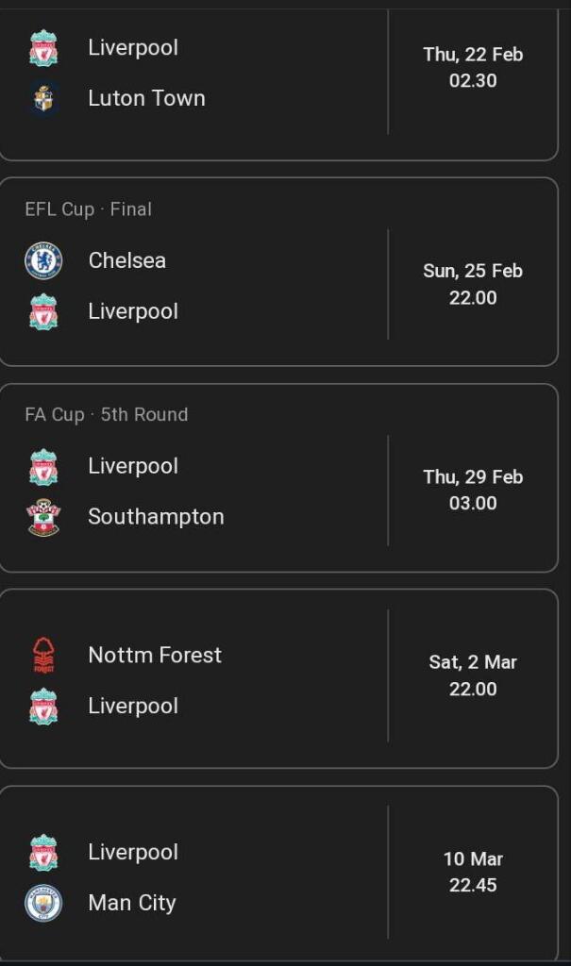Click Liverpool crest in the Nottm Forest fixture
This screenshot has height=966, width=571.
point(43,707)
